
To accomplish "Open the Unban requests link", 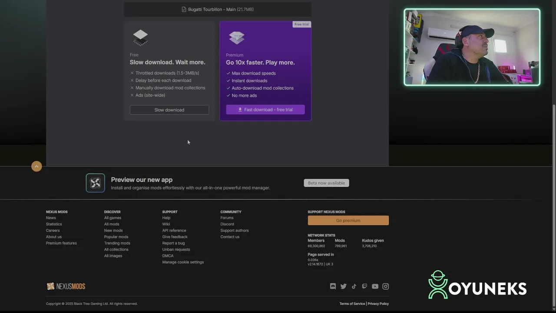I will click(176, 250).
